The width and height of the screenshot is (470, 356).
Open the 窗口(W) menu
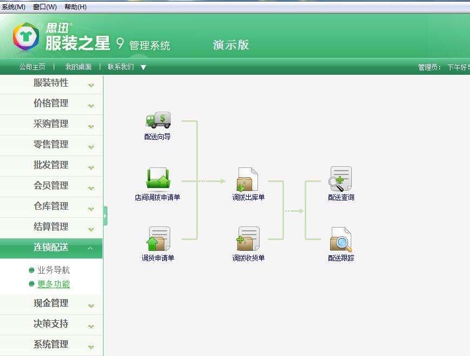(44, 7)
